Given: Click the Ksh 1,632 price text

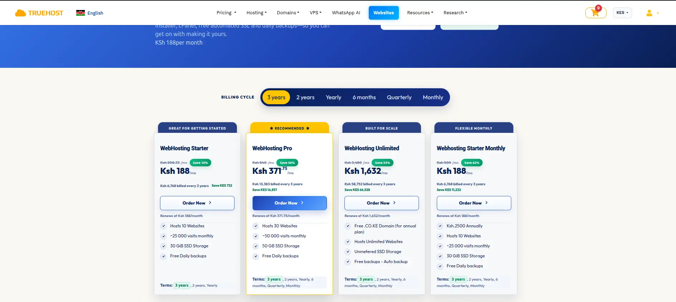Looking at the screenshot, I should pyautogui.click(x=363, y=171).
